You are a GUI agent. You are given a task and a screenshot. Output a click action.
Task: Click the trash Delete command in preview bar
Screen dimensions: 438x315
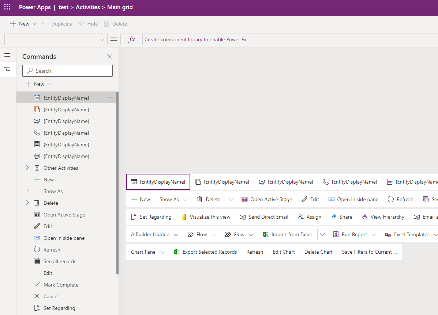pos(209,199)
